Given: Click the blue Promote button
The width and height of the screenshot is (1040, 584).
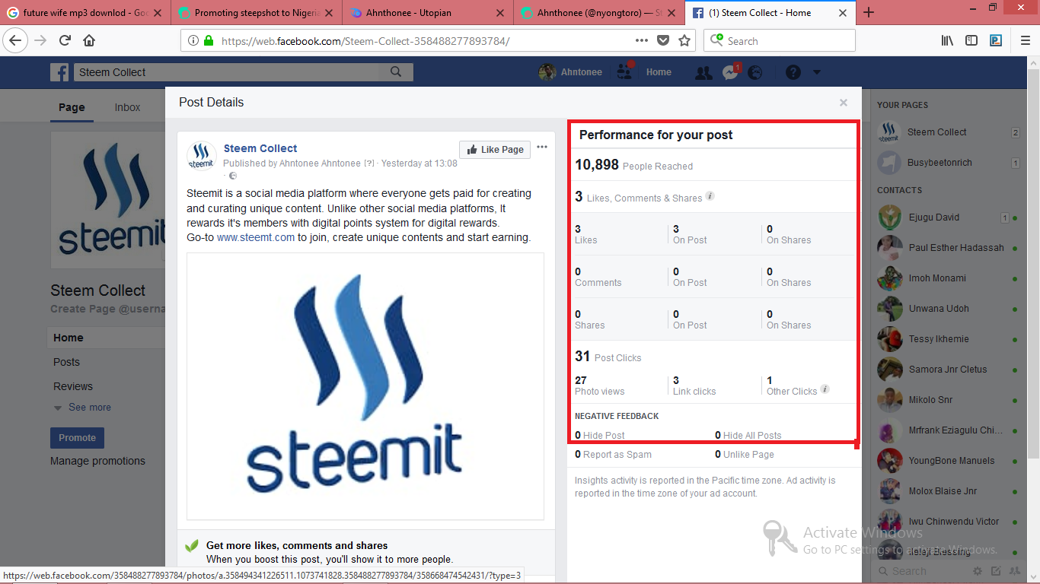Looking at the screenshot, I should [77, 438].
